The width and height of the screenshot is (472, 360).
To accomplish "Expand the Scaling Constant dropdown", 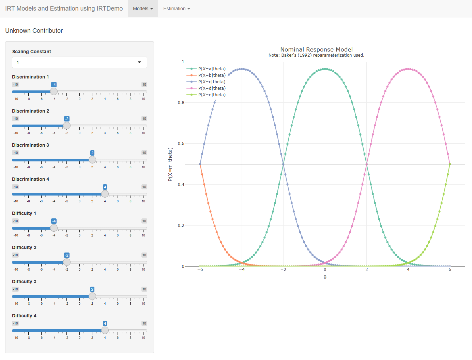I will pos(80,62).
